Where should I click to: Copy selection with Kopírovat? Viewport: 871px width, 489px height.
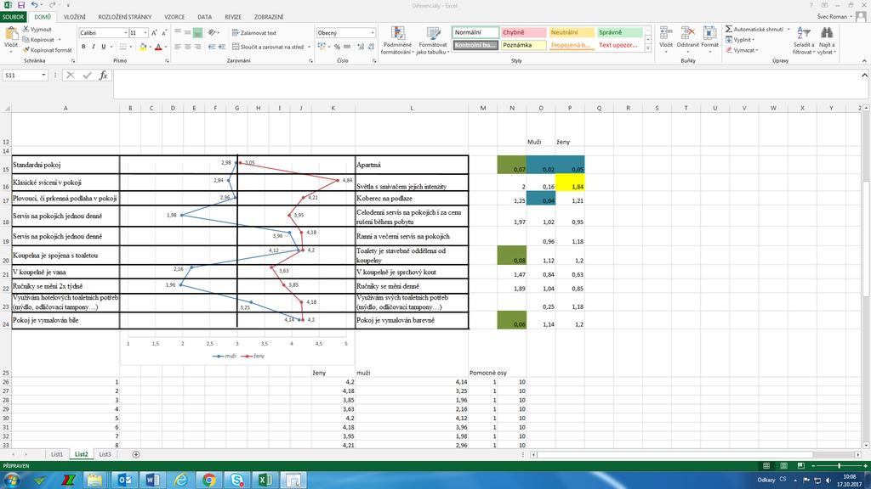(x=39, y=39)
